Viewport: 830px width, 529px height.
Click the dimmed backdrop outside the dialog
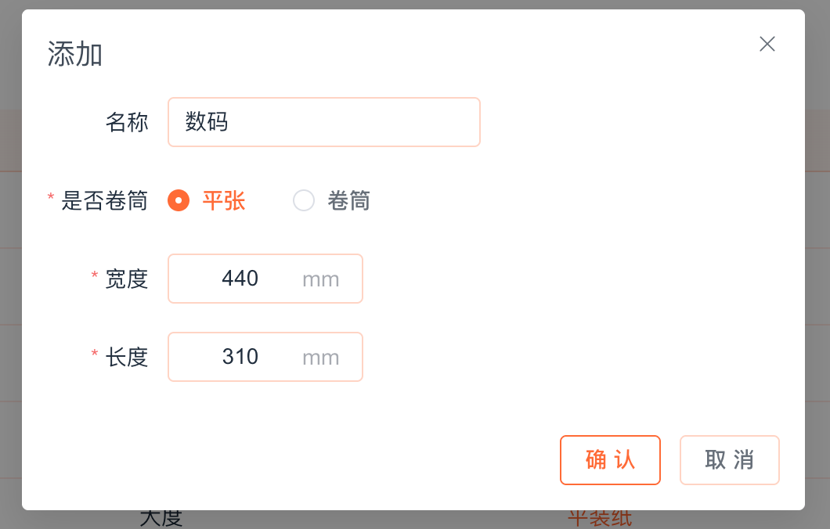click(817, 235)
